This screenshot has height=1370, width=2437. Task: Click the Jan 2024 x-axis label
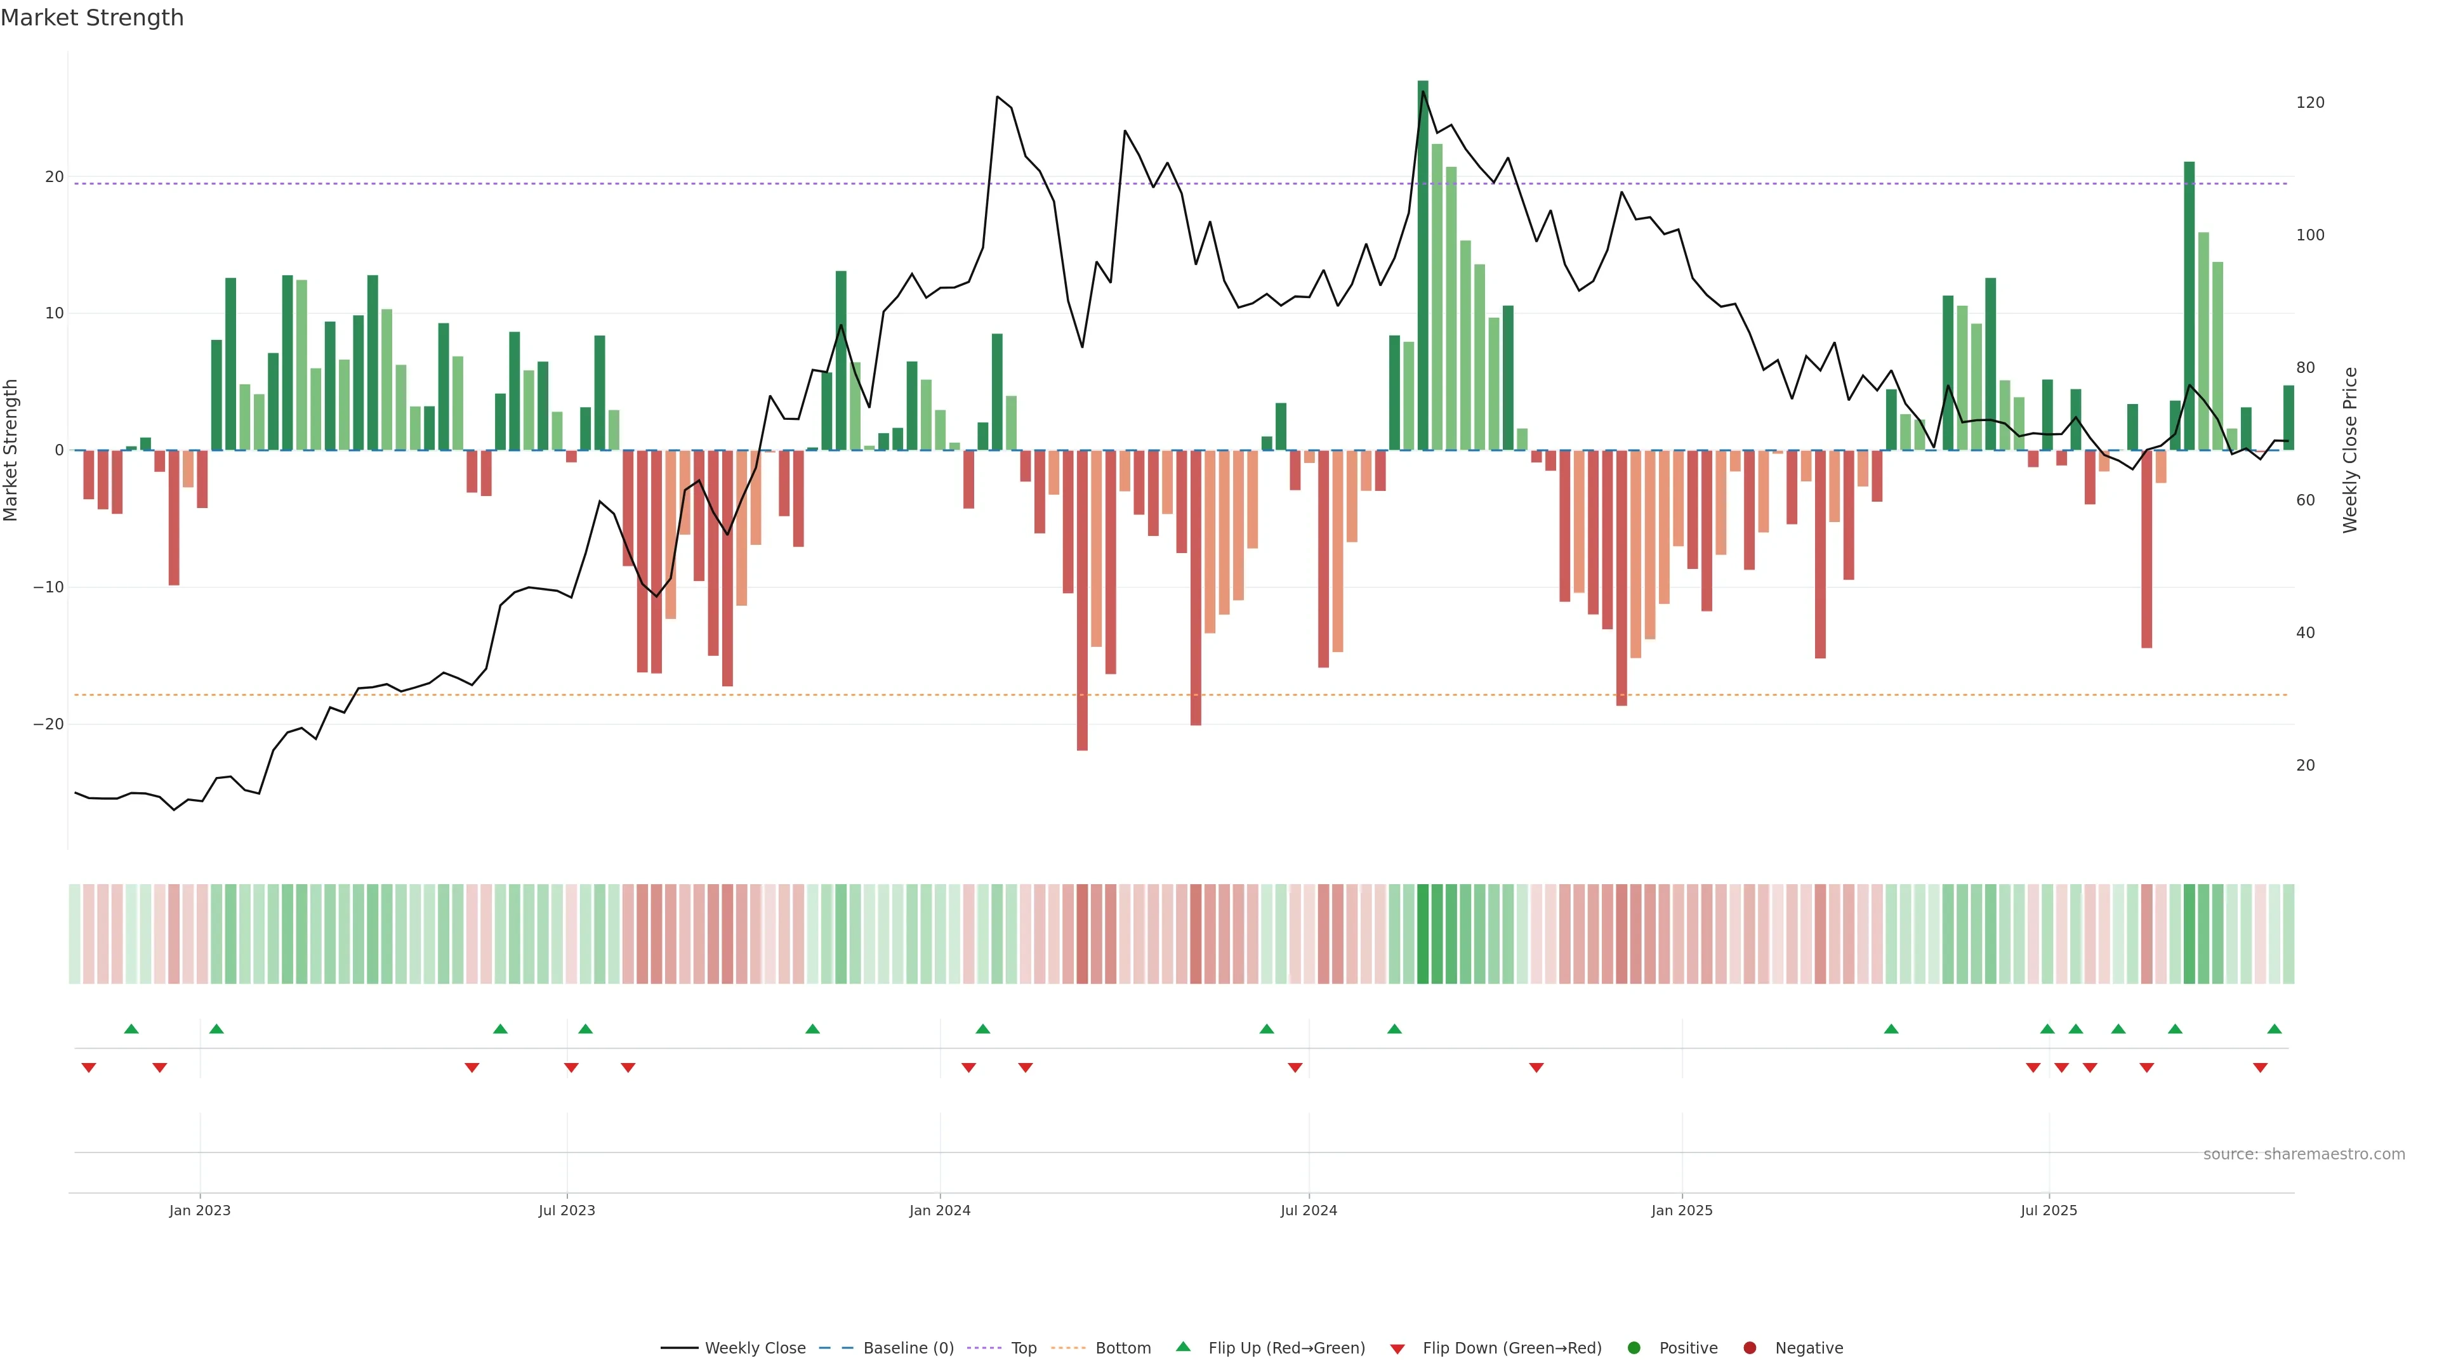[939, 1210]
